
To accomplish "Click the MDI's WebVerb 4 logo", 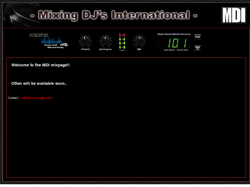I will coord(49,40).
